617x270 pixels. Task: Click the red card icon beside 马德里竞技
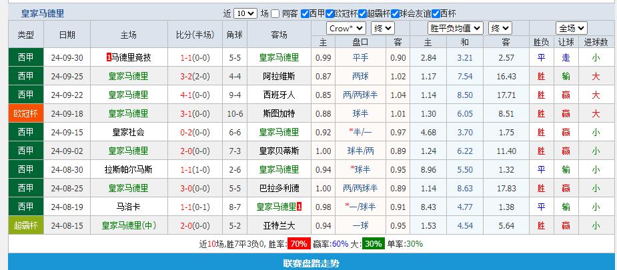pyautogui.click(x=109, y=57)
